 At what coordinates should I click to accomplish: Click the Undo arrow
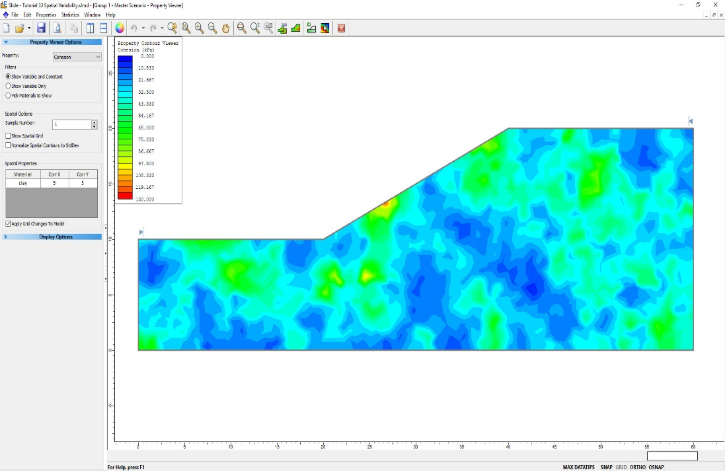click(x=134, y=28)
